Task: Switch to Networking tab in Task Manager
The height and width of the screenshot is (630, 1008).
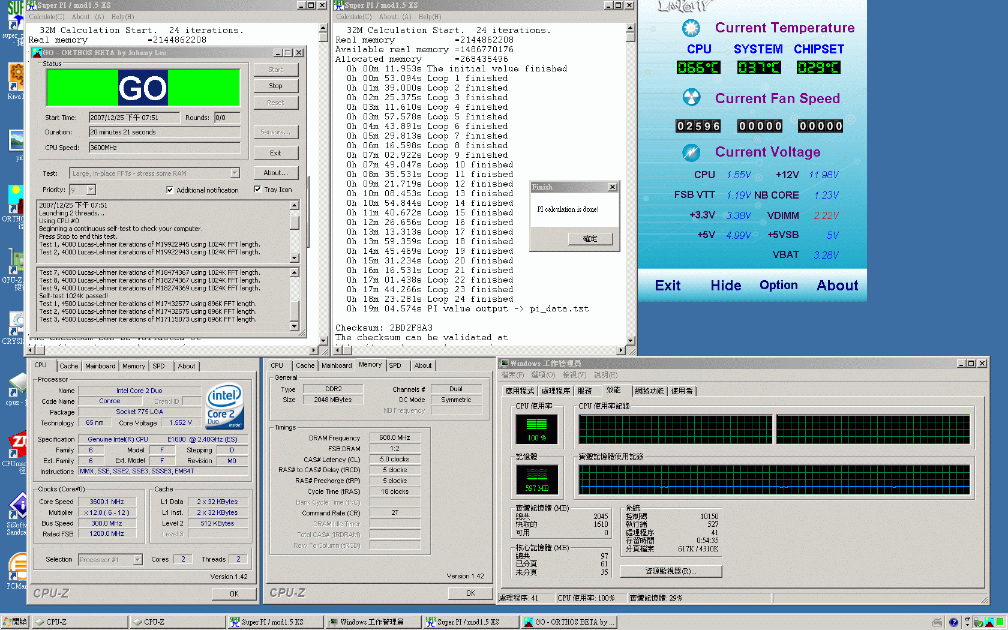Action: click(649, 391)
